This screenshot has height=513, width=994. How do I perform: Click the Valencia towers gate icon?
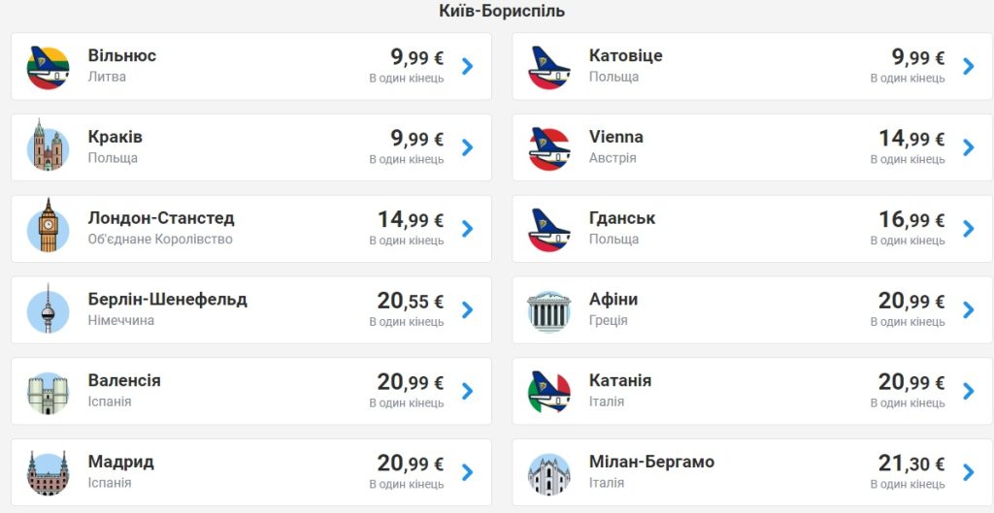(x=48, y=392)
